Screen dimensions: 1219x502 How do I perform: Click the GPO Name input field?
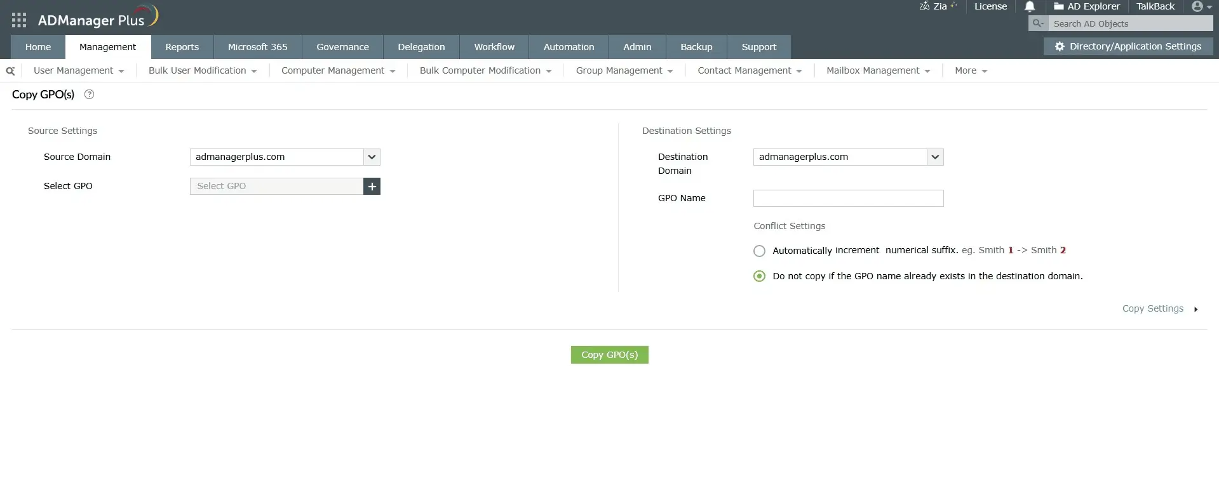tap(848, 198)
